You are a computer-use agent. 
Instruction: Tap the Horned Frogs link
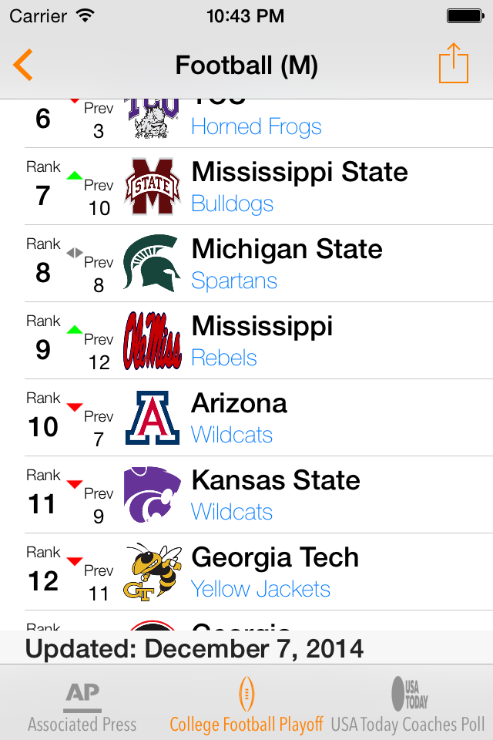(257, 127)
